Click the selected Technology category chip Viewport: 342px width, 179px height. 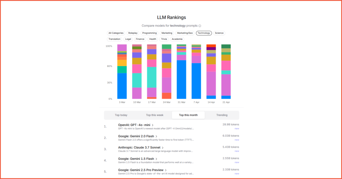click(204, 33)
